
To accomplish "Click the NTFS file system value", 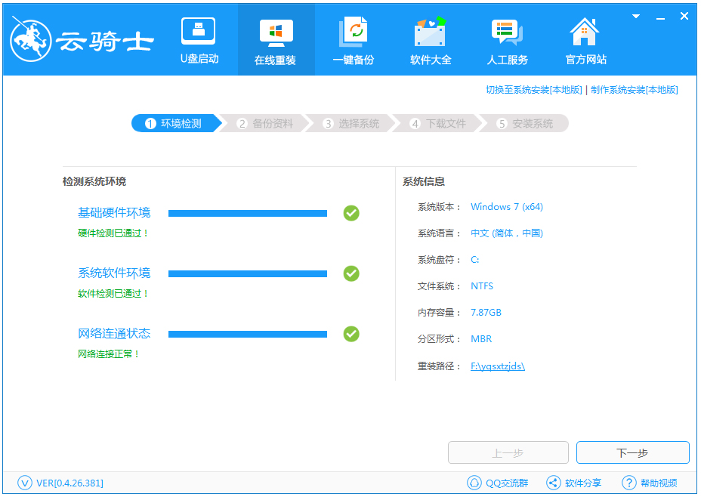I will 482,286.
